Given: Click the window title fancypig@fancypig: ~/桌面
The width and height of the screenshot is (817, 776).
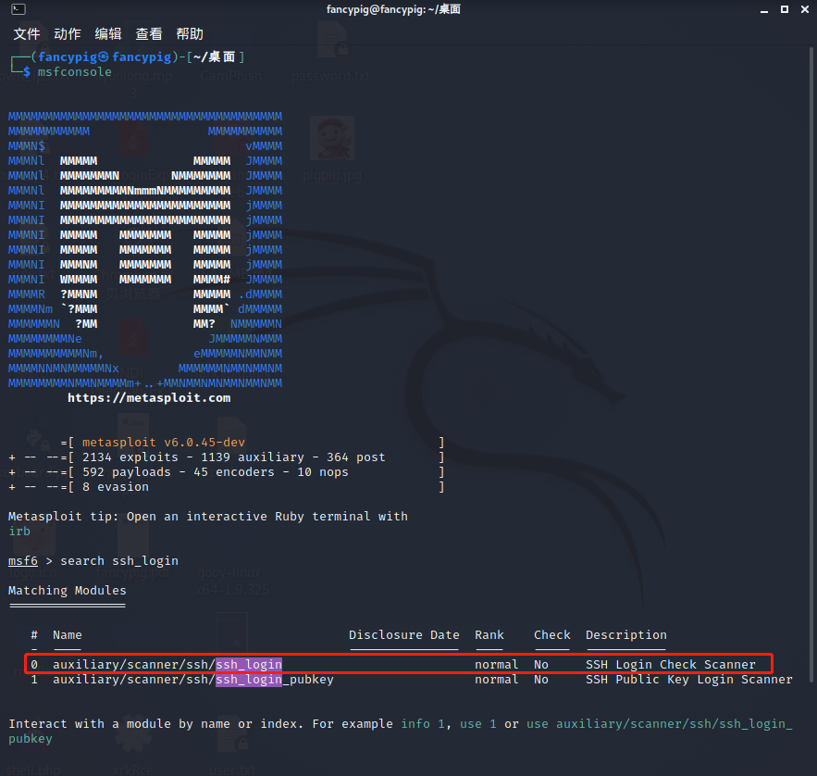Looking at the screenshot, I should [x=393, y=9].
